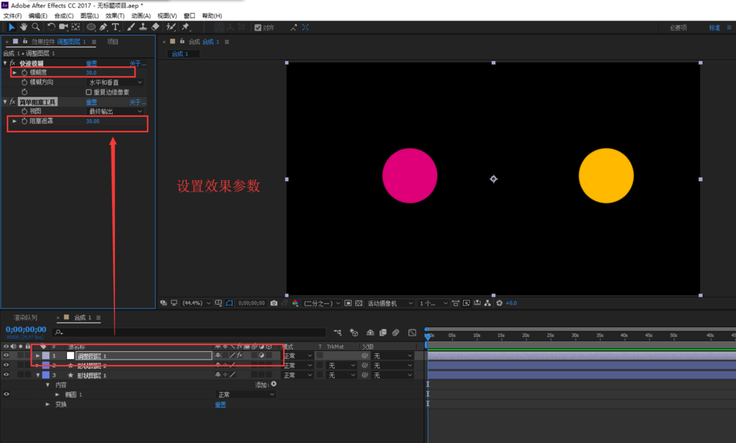Open the 效果(T) menu
Image resolution: width=736 pixels, height=443 pixels.
tap(115, 15)
